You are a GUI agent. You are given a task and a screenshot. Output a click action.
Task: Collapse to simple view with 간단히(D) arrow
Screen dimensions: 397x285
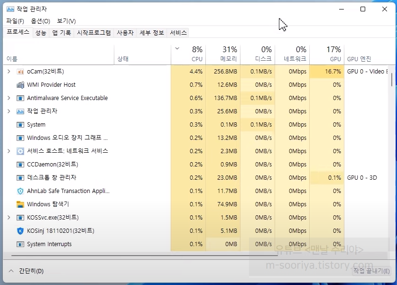coord(11,271)
